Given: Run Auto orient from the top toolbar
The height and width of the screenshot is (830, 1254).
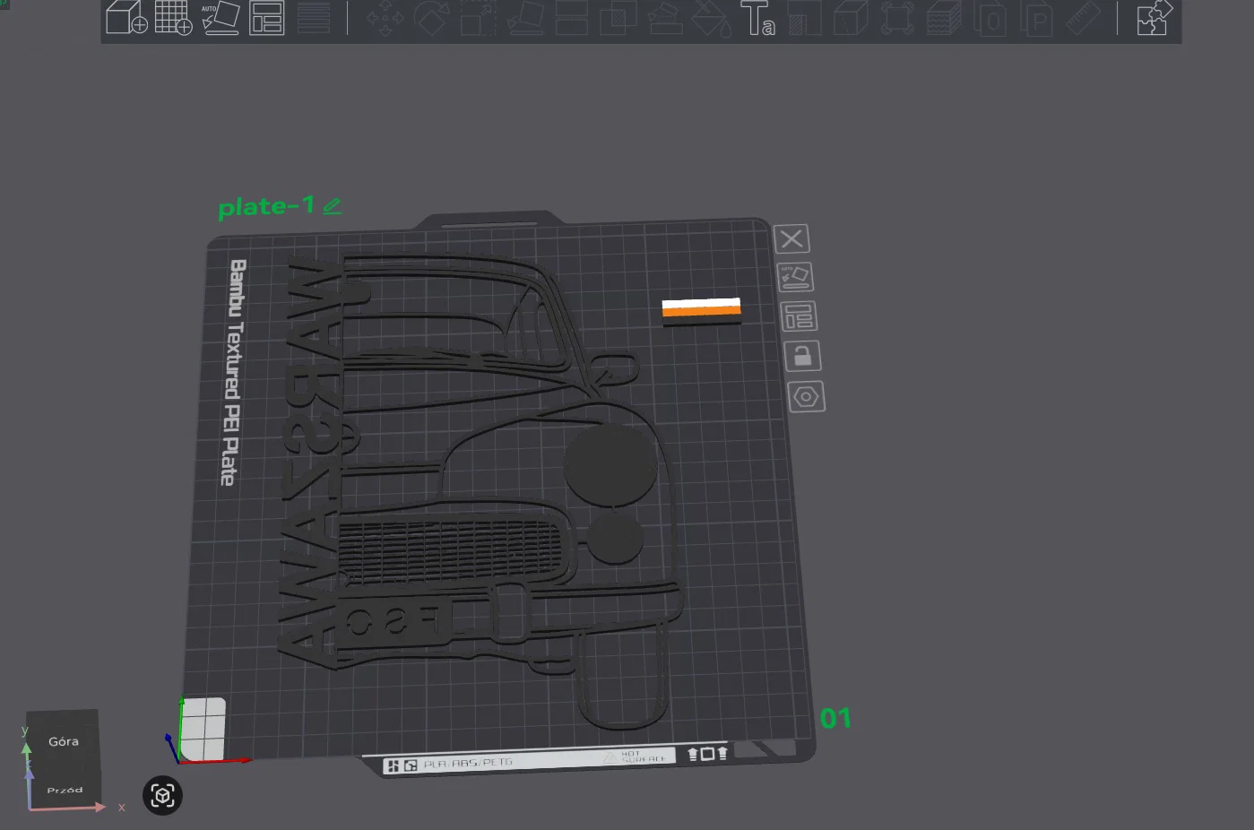Looking at the screenshot, I should click(220, 17).
